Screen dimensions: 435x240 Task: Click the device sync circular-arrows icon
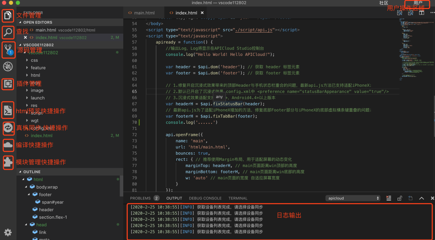point(8,128)
